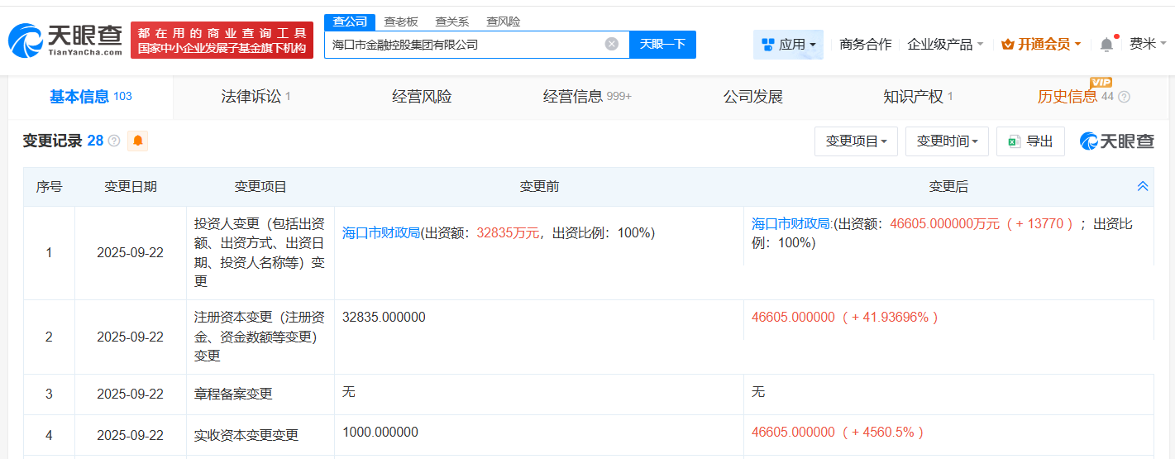Expand the 变更时间 filter dropdown
Viewport: 1175px width, 459px height.
tap(947, 141)
